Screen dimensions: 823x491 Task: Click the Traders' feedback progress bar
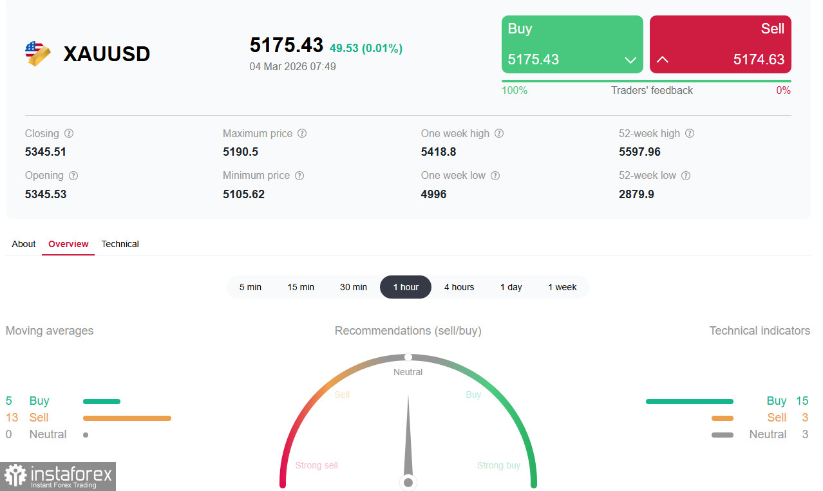647,81
